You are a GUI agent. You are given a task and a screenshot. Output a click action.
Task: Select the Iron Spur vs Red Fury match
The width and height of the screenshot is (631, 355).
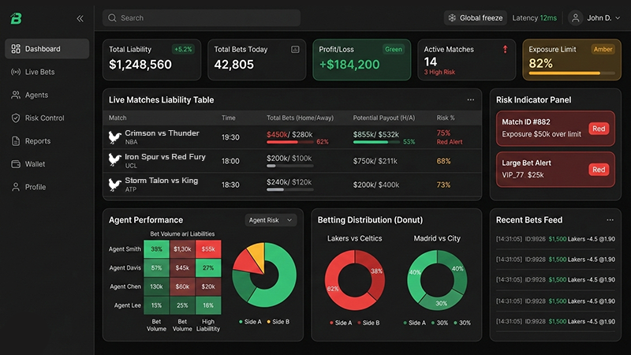292,161
